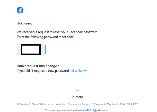Click the "We received a request" sentence
This screenshot has height=112, width=157.
click(x=57, y=32)
